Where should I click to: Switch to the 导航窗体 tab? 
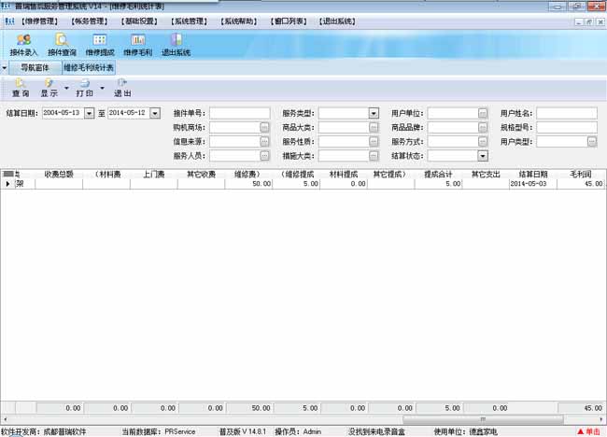[x=35, y=68]
